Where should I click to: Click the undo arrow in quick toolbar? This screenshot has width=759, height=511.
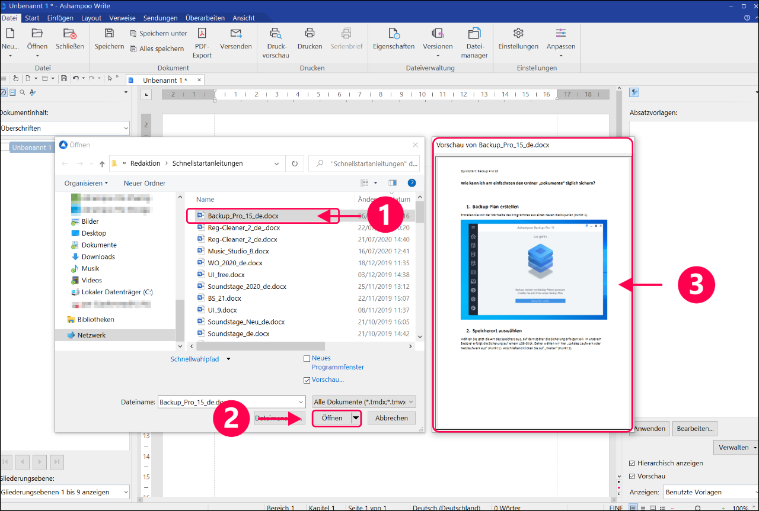(x=75, y=78)
